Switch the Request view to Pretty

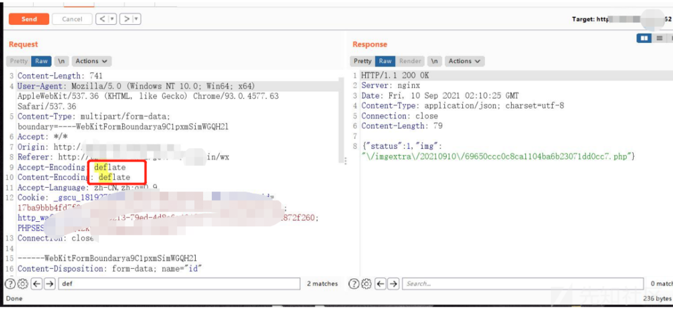[19, 61]
